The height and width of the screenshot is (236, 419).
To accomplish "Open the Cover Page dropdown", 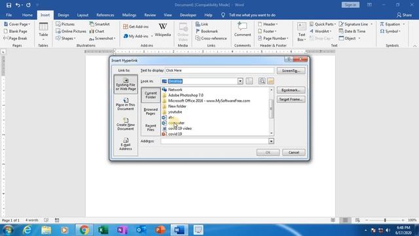I will [17, 24].
